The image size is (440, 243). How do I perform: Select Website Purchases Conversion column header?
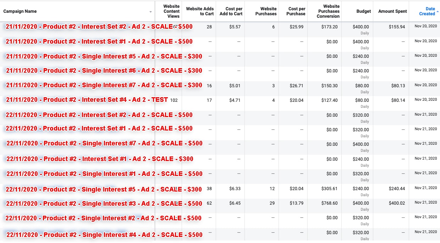tap(328, 11)
